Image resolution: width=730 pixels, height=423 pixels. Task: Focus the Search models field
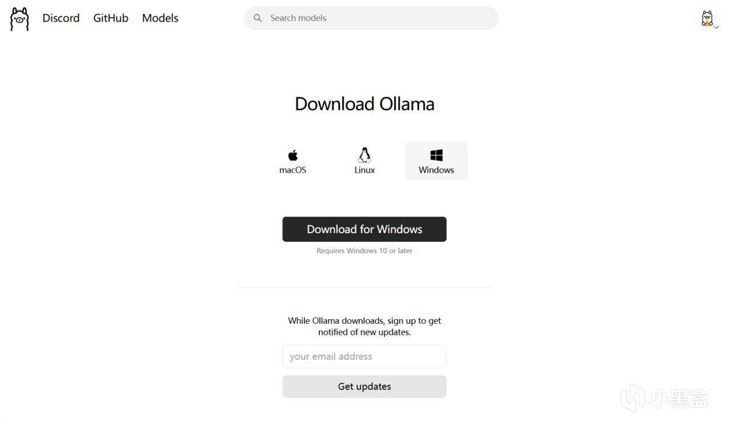point(371,18)
